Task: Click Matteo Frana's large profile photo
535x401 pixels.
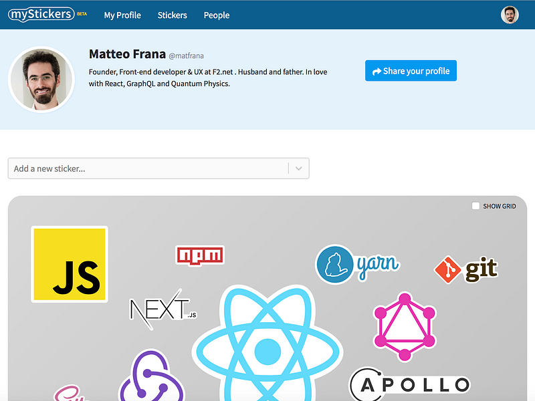Action: [x=41, y=79]
